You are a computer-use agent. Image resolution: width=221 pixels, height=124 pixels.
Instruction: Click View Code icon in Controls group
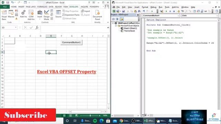point(52,15)
